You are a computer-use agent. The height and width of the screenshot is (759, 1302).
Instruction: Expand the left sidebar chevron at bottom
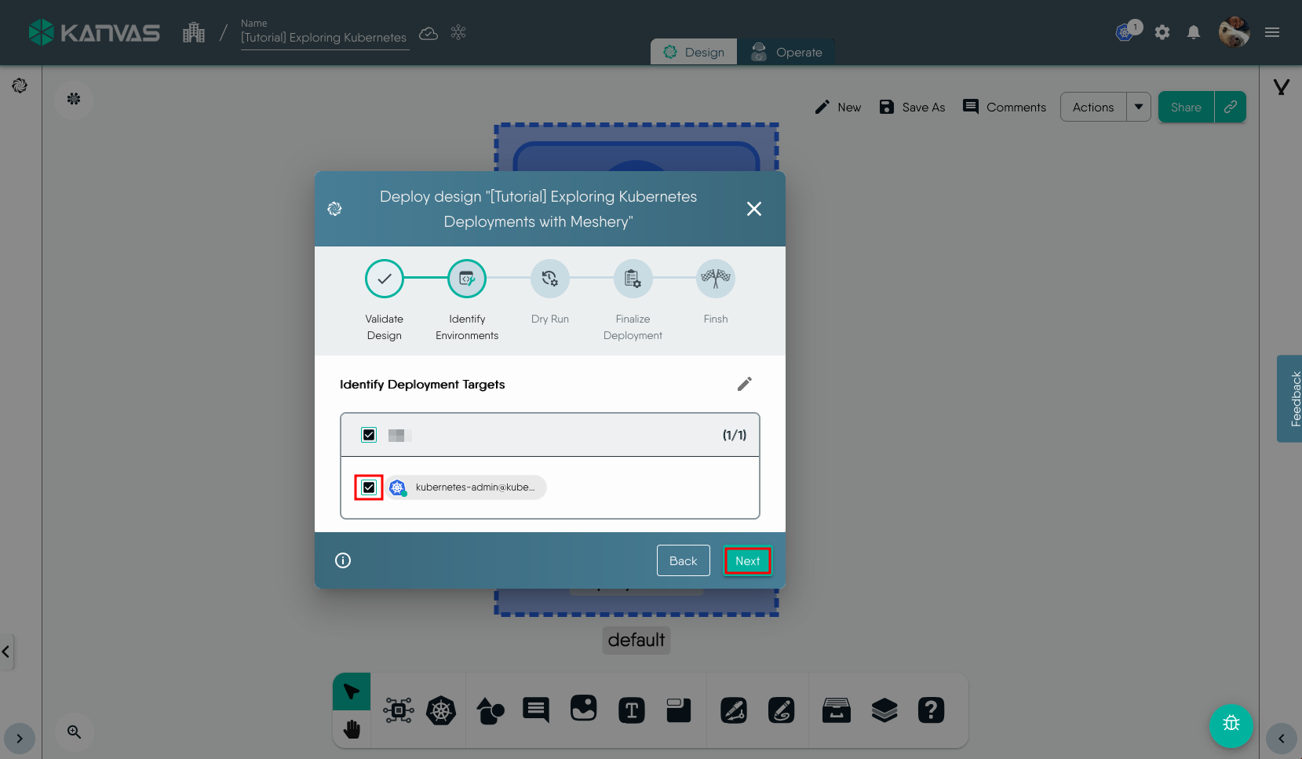pos(20,739)
